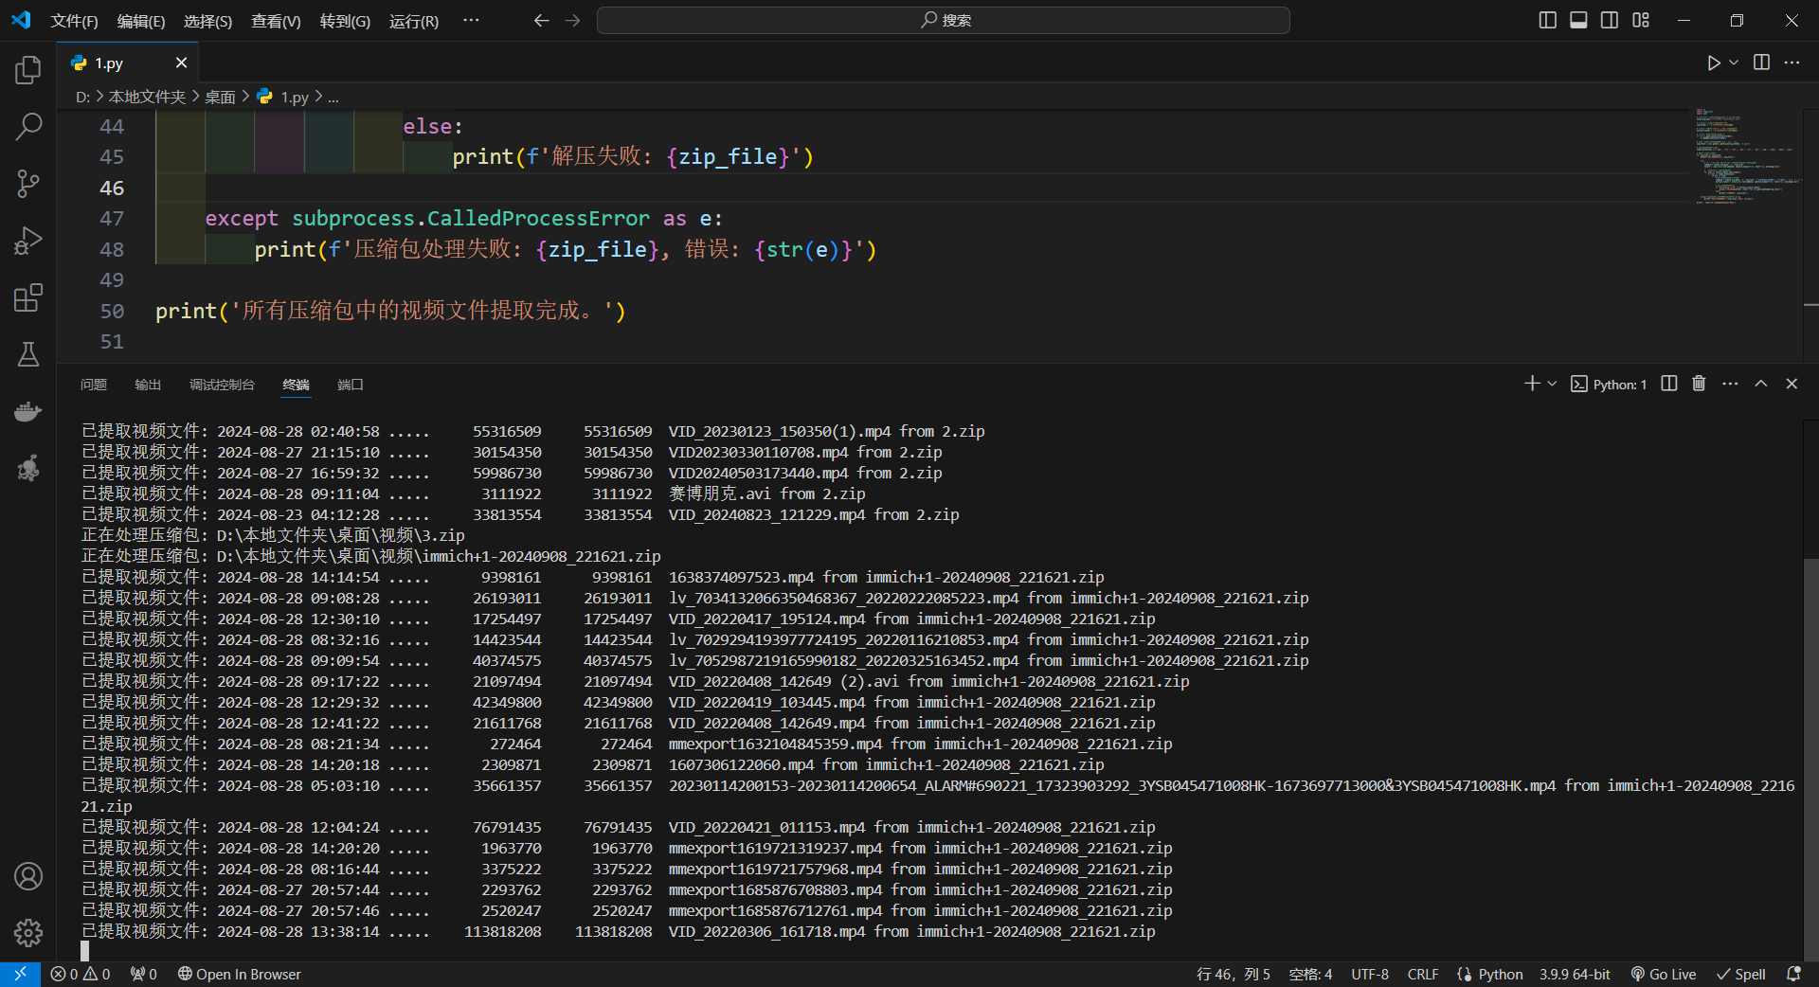This screenshot has height=987, width=1819.
Task: Open the Testing flask view
Action: (x=28, y=354)
